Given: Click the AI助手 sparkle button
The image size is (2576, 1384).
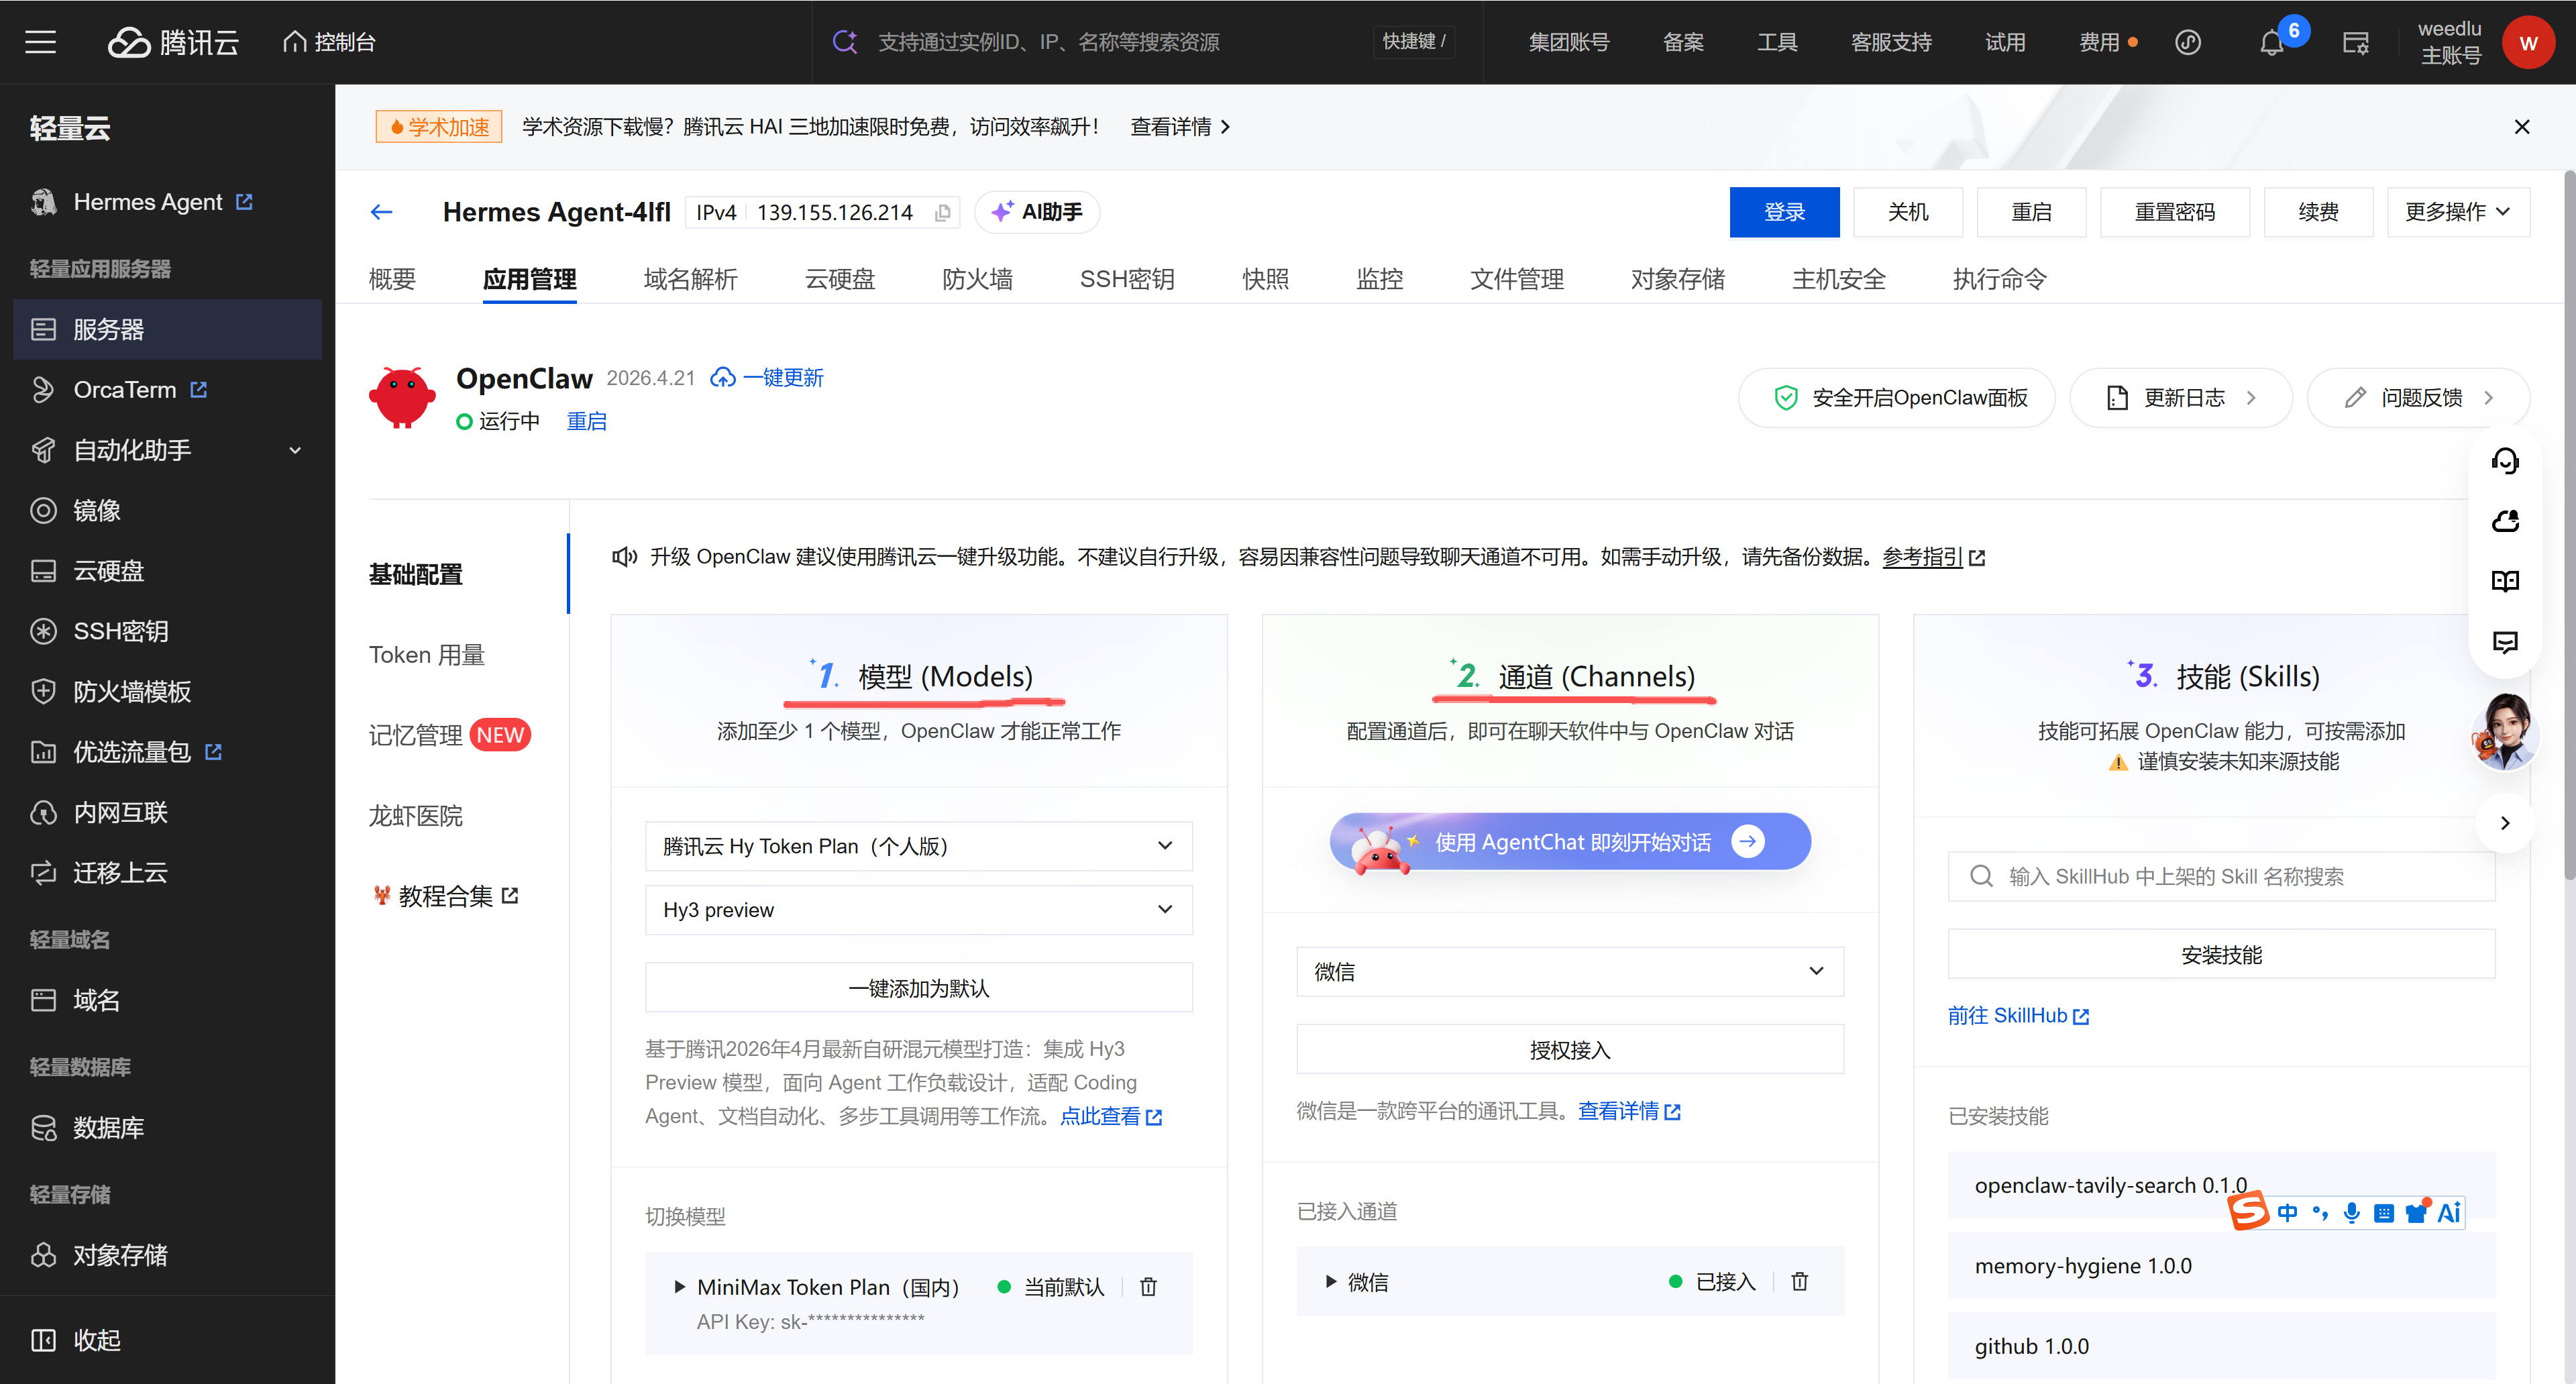Looking at the screenshot, I should 1037,212.
